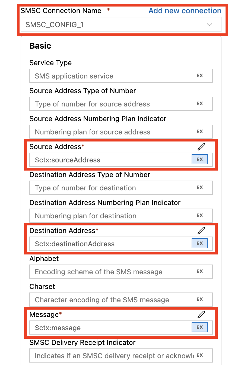Focus Destination Address Numbering Plan Indicator field

121,216
